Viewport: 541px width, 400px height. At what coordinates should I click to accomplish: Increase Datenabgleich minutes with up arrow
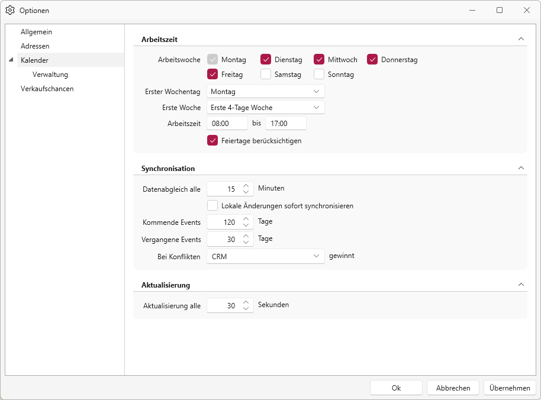point(246,186)
